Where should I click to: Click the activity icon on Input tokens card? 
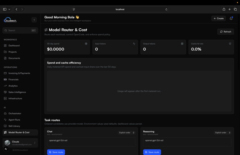(134, 44)
